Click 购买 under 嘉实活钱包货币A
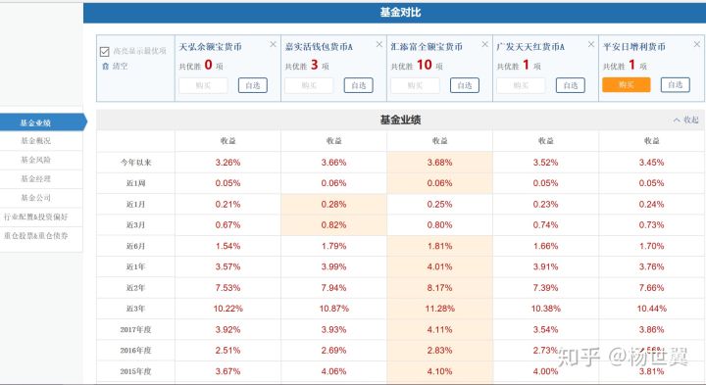This screenshot has height=385, width=706. coord(309,85)
